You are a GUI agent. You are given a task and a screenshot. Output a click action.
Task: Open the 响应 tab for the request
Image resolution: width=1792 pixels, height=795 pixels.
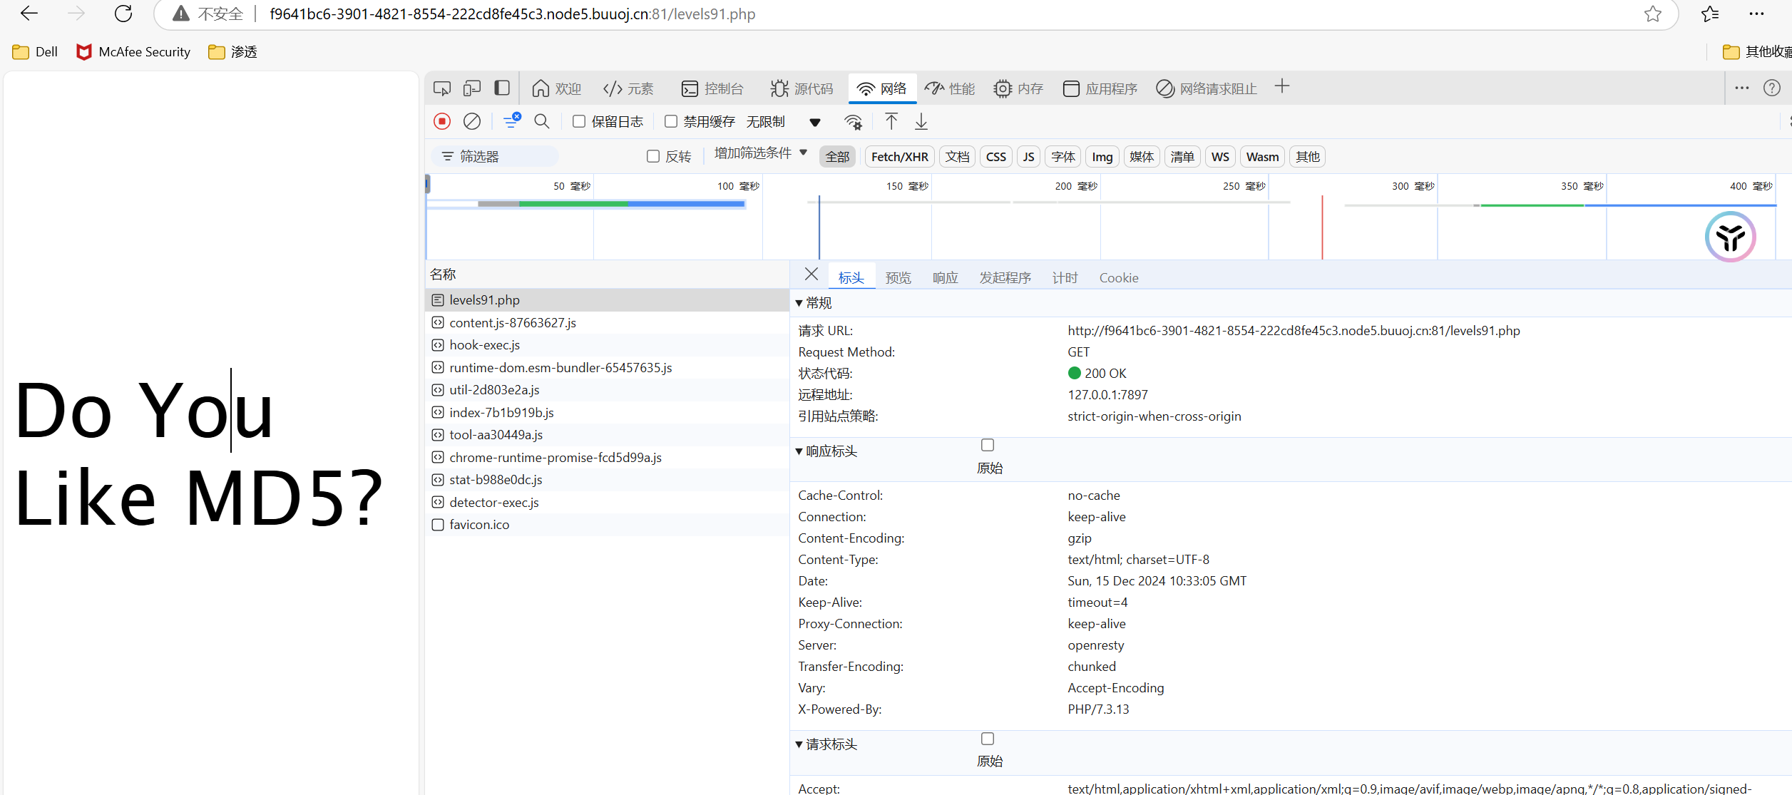click(944, 277)
